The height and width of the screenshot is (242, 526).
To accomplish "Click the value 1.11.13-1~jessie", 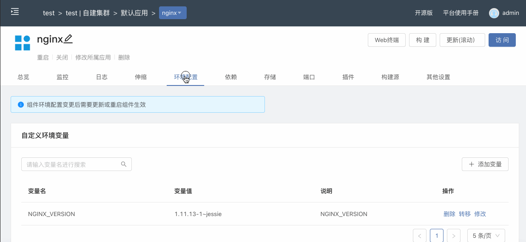I will (198, 214).
